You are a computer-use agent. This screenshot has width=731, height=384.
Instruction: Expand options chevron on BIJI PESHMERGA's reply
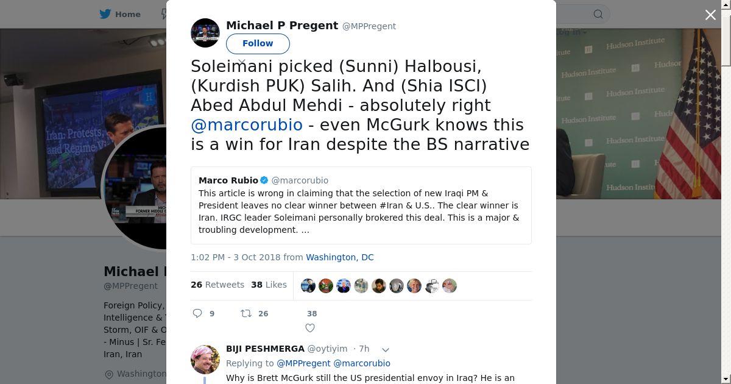(385, 349)
